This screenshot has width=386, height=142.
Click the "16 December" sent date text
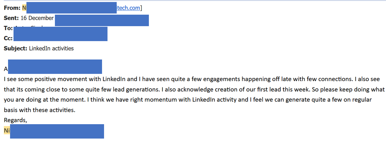(x=37, y=18)
